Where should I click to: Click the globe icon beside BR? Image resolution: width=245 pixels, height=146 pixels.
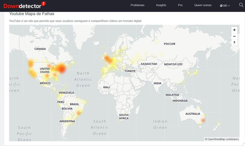click(221, 6)
